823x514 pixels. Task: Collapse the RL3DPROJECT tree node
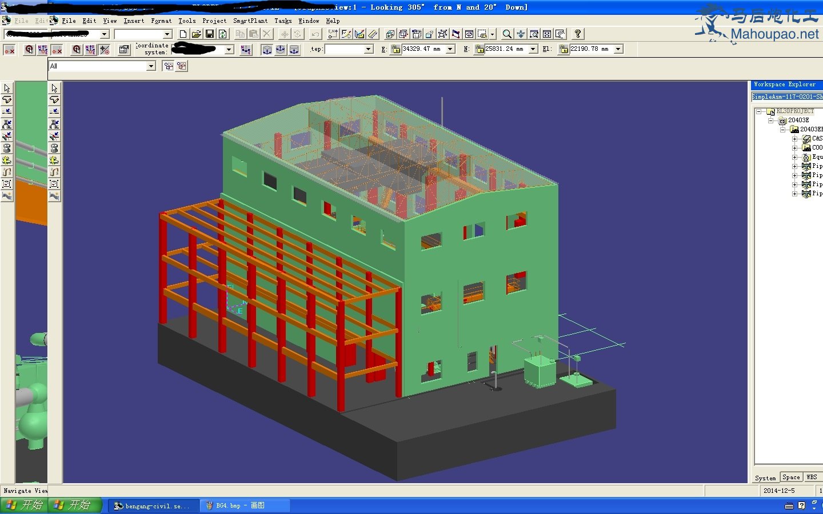(x=759, y=111)
